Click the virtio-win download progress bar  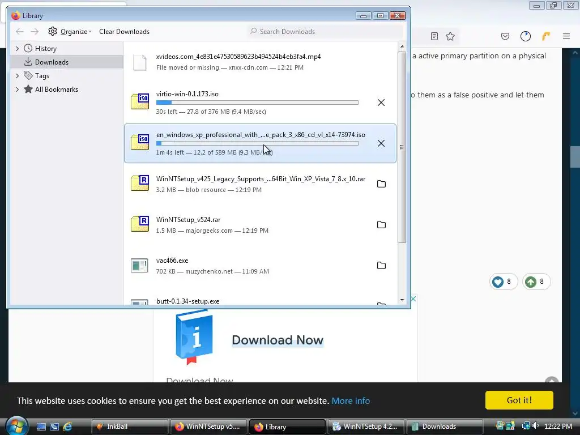pyautogui.click(x=257, y=103)
